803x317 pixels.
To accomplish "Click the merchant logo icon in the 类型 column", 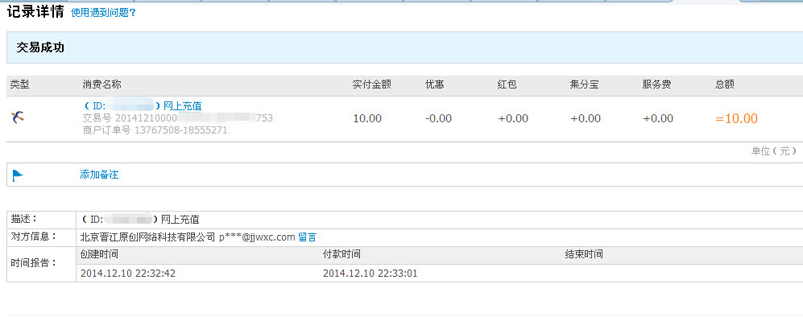I will pyautogui.click(x=18, y=117).
